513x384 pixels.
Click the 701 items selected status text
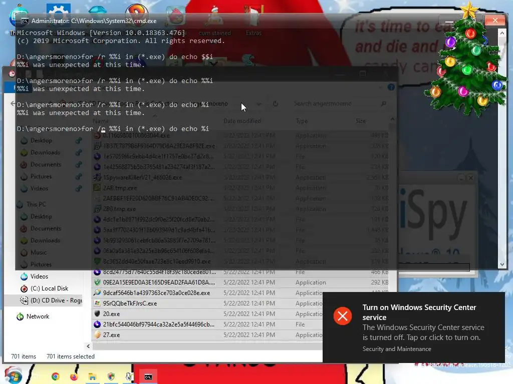point(70,356)
